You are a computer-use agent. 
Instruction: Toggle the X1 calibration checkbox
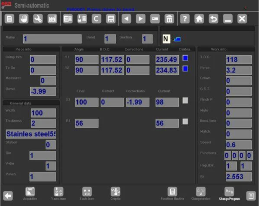[185, 101]
